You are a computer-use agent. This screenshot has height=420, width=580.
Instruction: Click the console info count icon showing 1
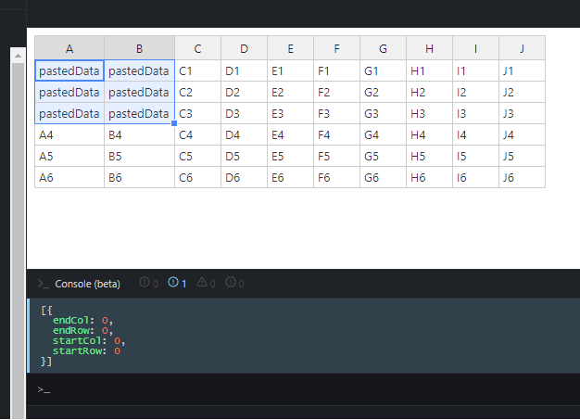tap(172, 283)
